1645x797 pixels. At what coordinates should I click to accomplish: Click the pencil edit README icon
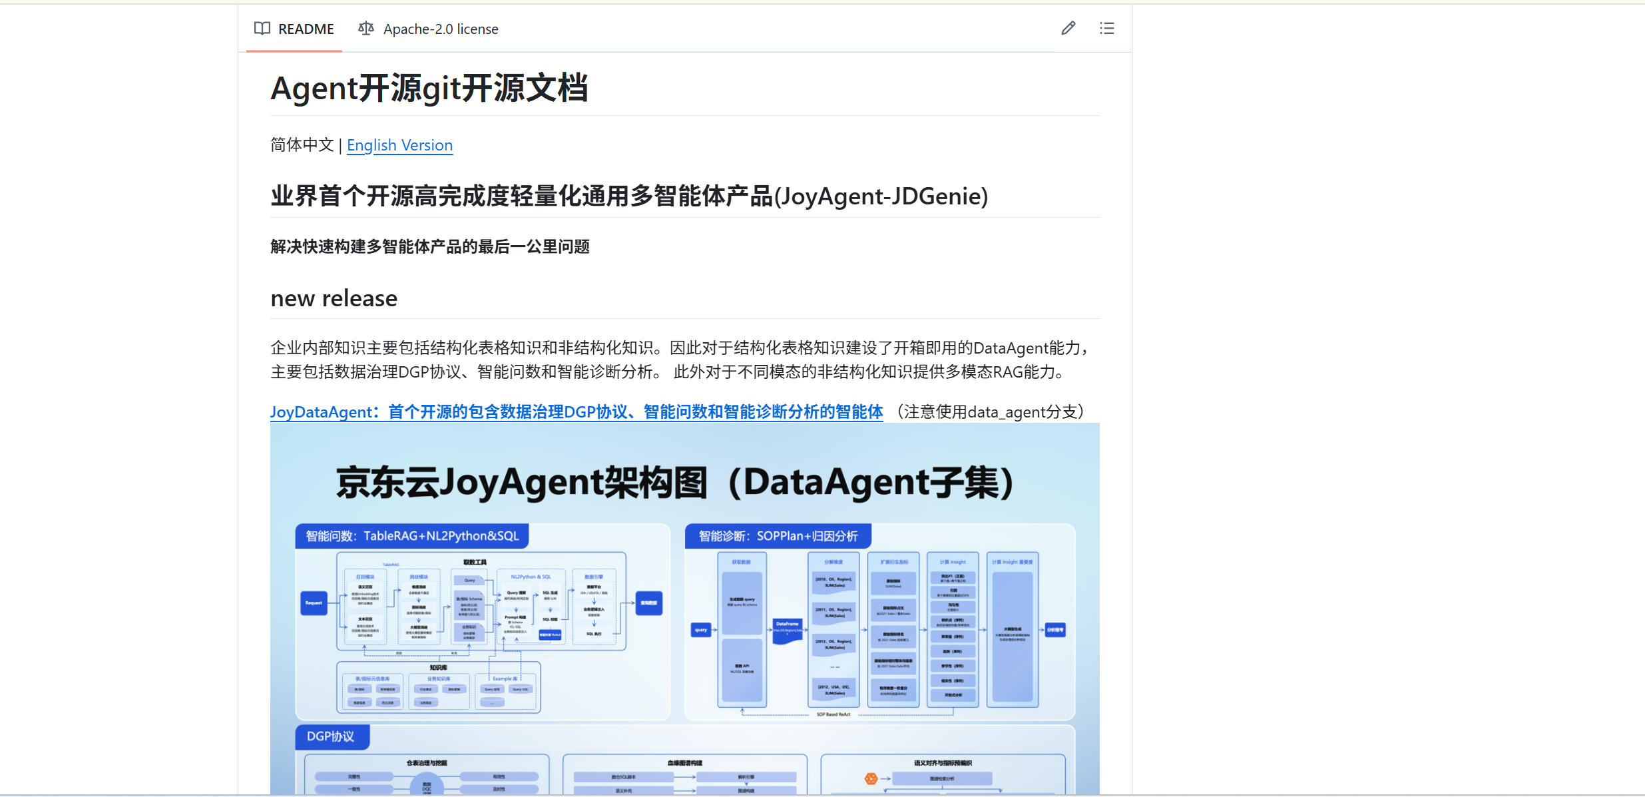click(x=1068, y=28)
